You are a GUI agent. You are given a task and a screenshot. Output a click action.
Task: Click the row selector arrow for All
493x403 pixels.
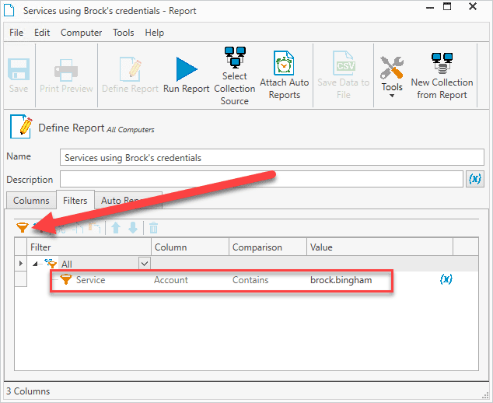(21, 263)
